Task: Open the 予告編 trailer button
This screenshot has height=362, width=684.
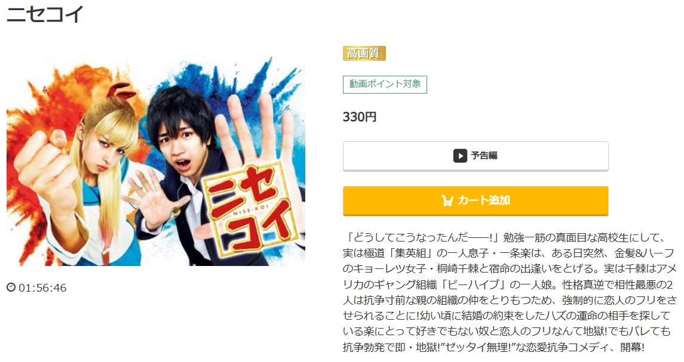Action: [476, 156]
